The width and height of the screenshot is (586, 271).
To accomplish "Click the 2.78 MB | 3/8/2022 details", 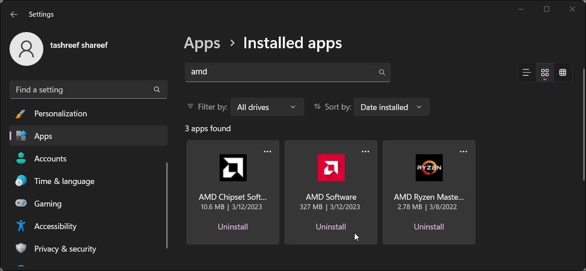I will [x=427, y=207].
